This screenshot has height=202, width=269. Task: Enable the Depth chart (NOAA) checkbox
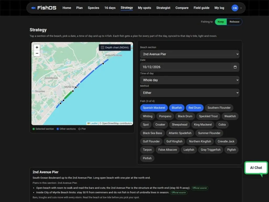point(103,48)
